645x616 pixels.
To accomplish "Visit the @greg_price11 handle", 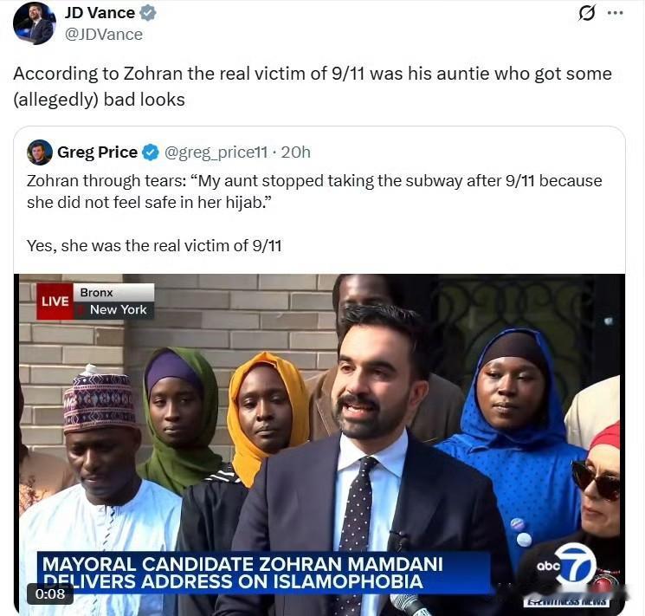I will click(x=216, y=152).
